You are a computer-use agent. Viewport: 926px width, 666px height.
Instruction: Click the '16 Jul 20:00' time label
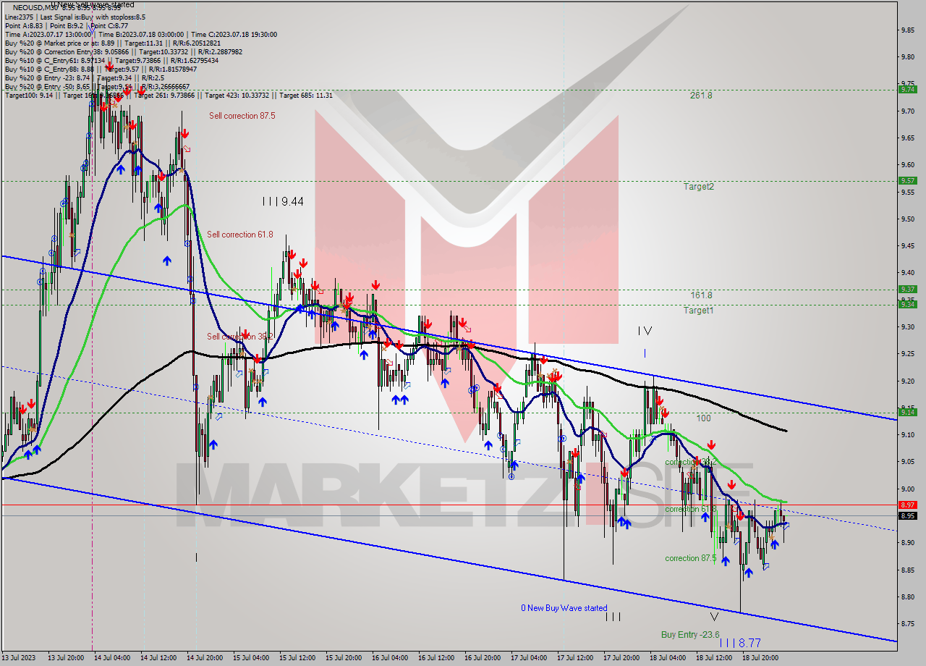point(484,658)
